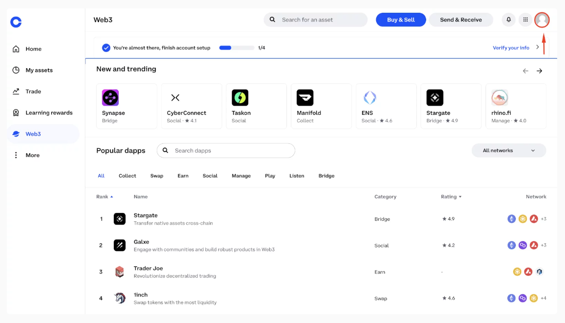
Task: Open the All networks dropdown
Action: 509,150
